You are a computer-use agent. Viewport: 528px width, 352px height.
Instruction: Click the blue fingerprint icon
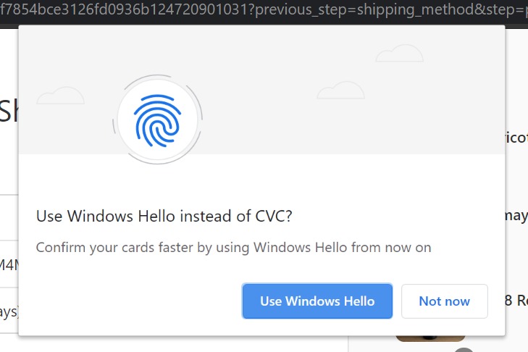click(x=158, y=119)
